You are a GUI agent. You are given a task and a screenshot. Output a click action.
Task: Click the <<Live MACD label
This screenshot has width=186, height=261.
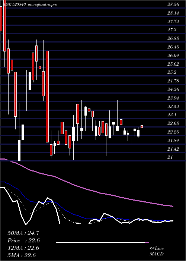[157, 251]
